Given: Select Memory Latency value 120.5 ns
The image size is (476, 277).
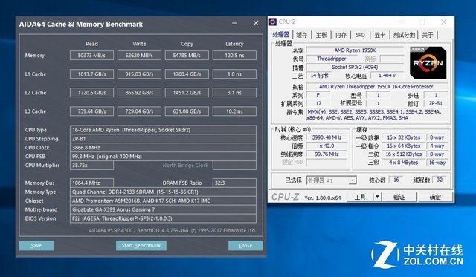Looking at the screenshot, I should pyautogui.click(x=234, y=56).
